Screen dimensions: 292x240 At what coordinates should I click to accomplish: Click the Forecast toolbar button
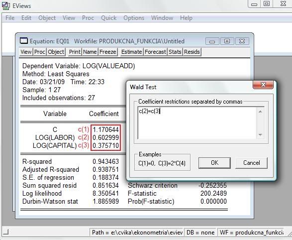tap(155, 52)
